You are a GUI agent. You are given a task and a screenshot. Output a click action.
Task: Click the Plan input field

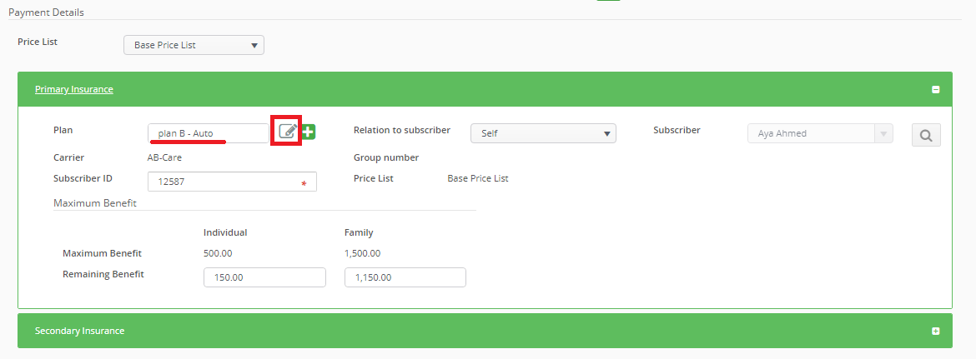click(209, 133)
